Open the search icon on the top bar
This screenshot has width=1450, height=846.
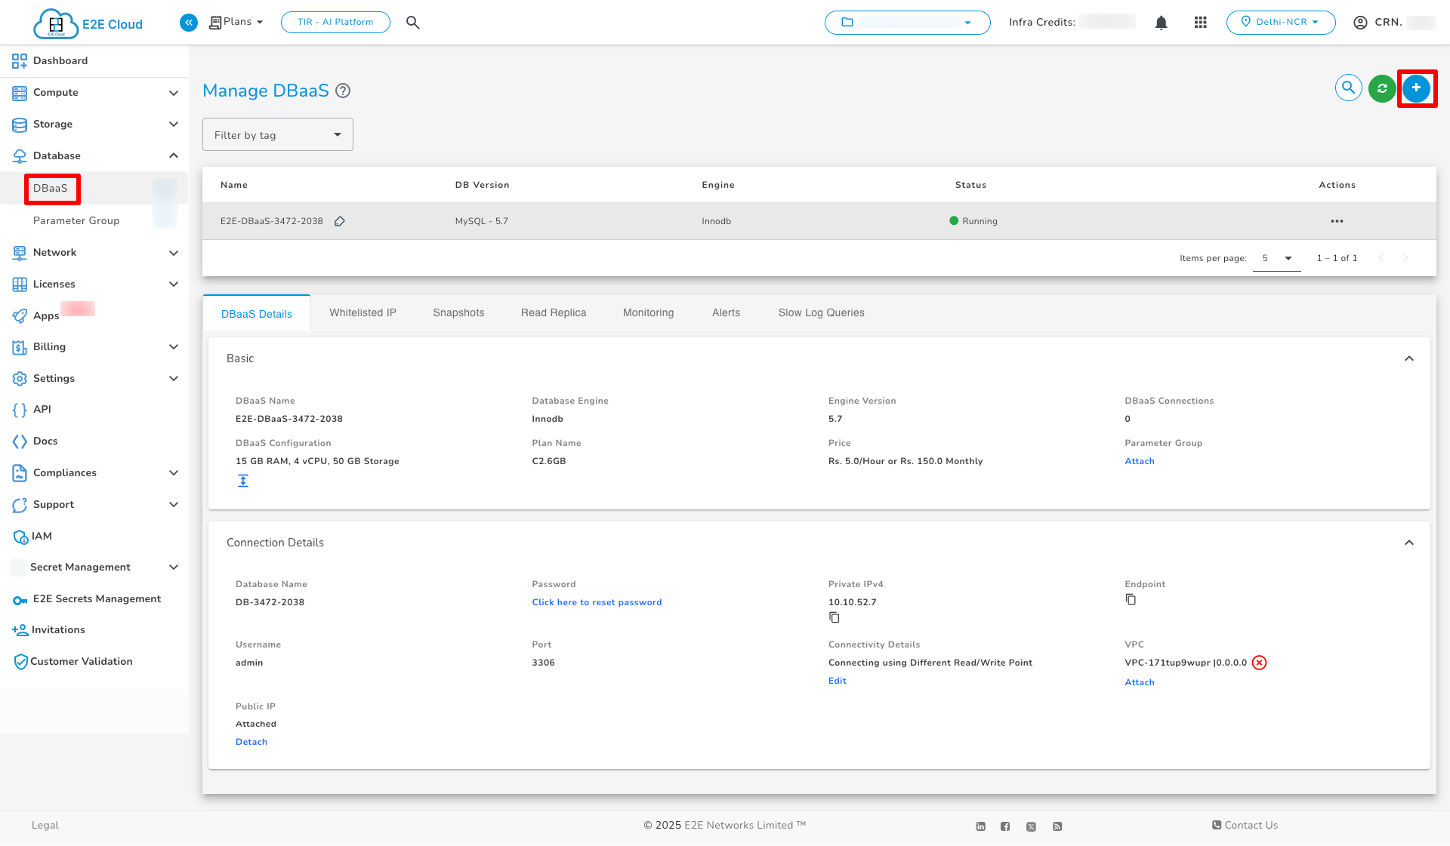(x=412, y=22)
